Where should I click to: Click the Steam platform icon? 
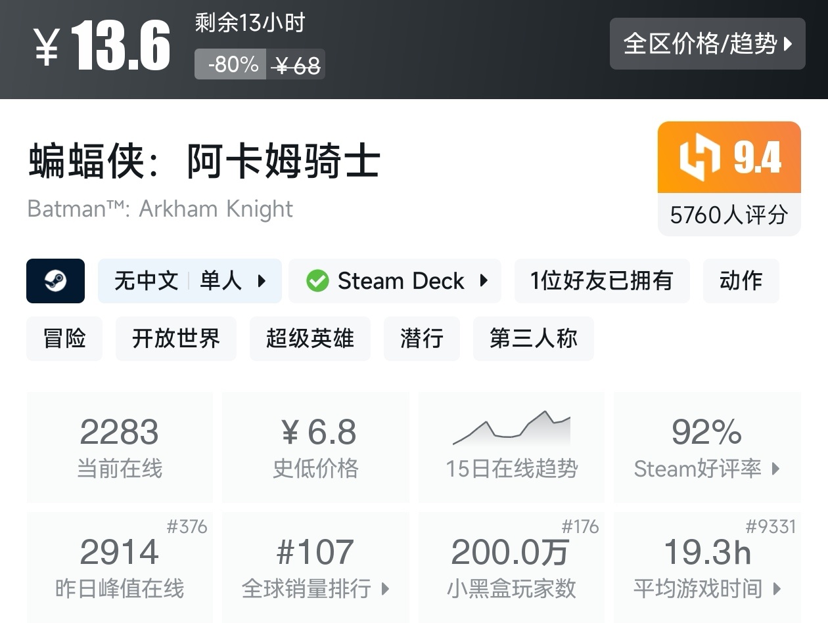pyautogui.click(x=55, y=281)
